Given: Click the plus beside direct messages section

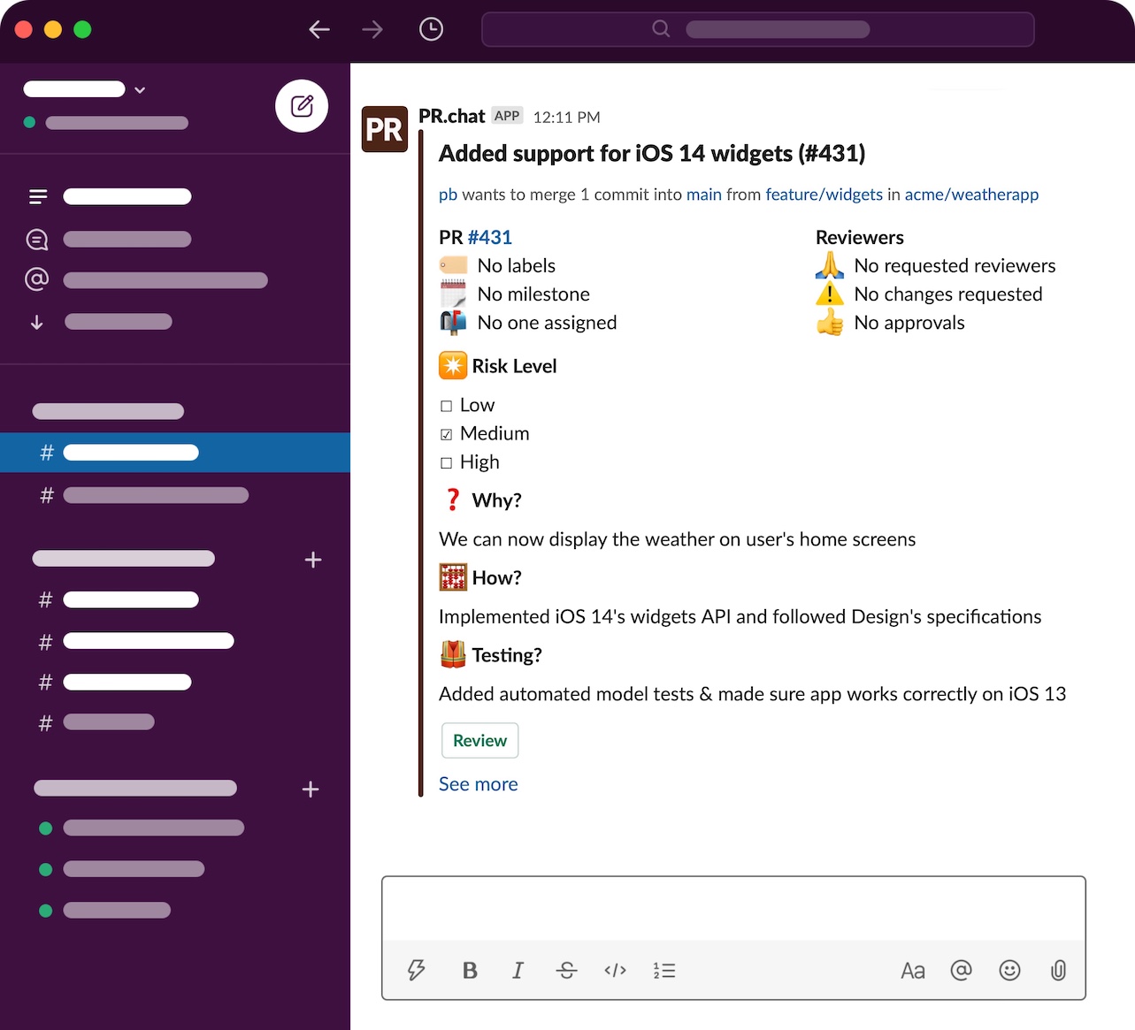Looking at the screenshot, I should [x=311, y=790].
